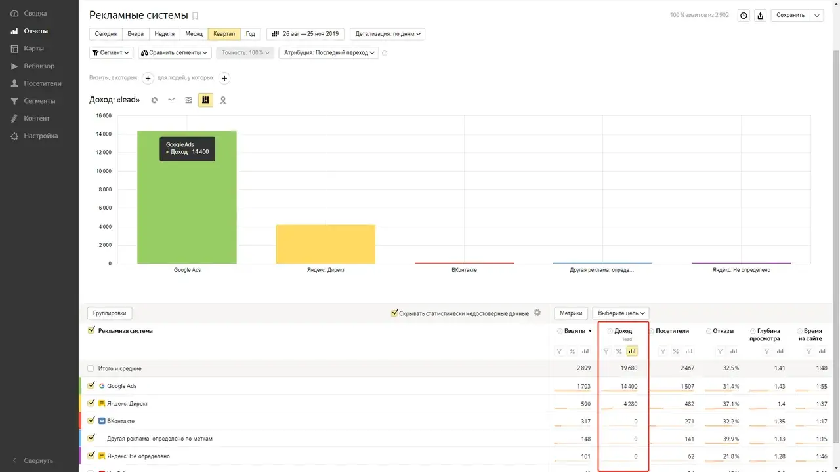Open Атрибуция: Последний переход dropdown

[329, 52]
